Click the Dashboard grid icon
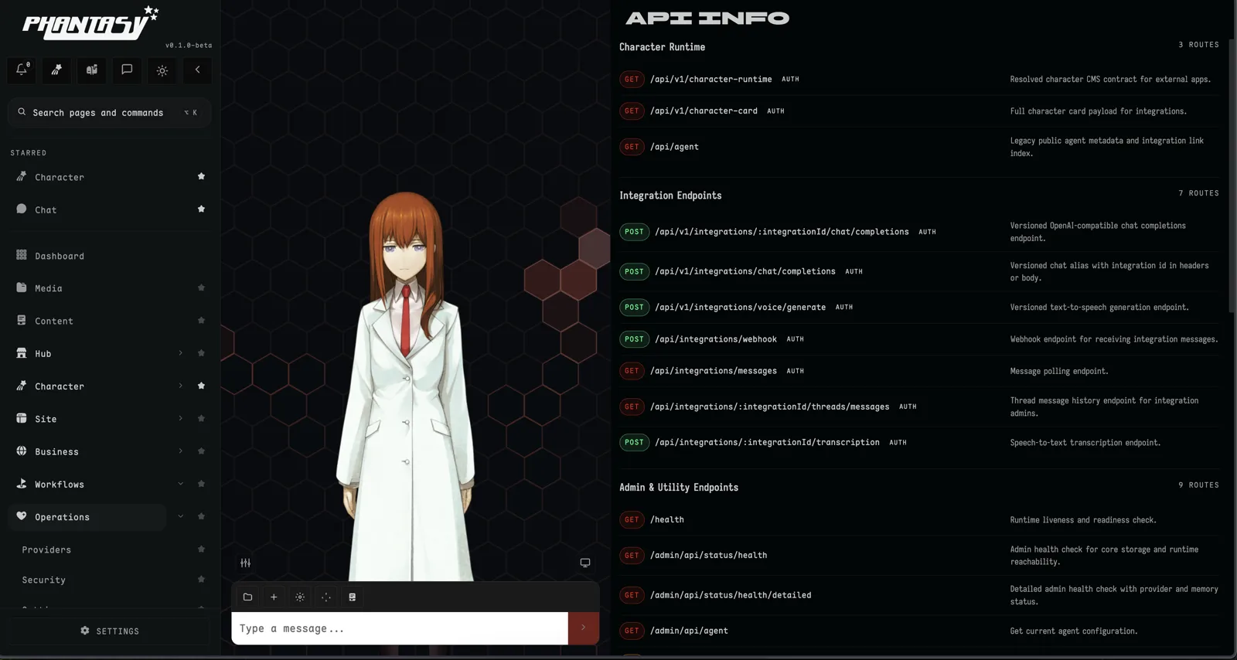 pyautogui.click(x=22, y=255)
